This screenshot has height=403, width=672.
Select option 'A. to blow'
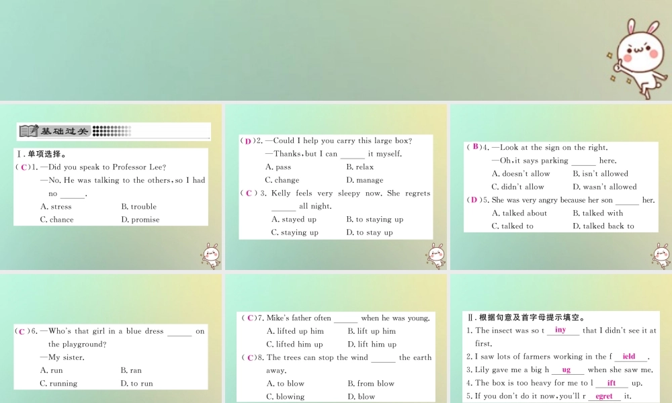click(x=285, y=384)
